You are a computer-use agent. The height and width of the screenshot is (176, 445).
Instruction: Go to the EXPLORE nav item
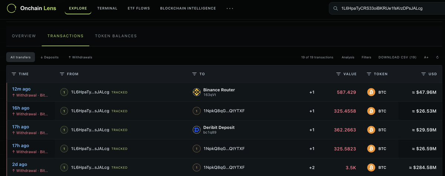tap(78, 9)
